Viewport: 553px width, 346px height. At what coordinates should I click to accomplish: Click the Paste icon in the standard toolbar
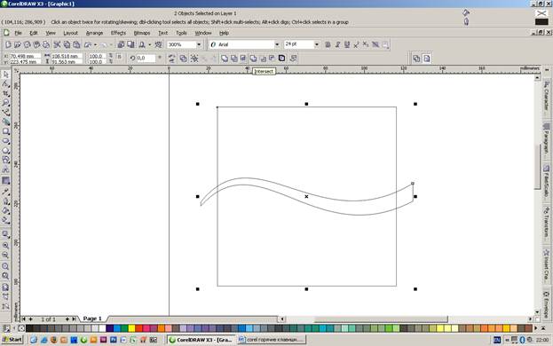point(76,44)
